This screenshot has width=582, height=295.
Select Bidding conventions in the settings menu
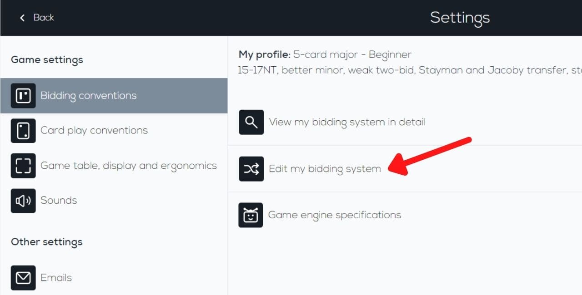coord(88,96)
